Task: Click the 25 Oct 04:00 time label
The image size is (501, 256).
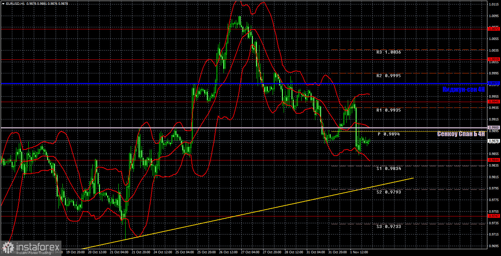Action: (185, 253)
